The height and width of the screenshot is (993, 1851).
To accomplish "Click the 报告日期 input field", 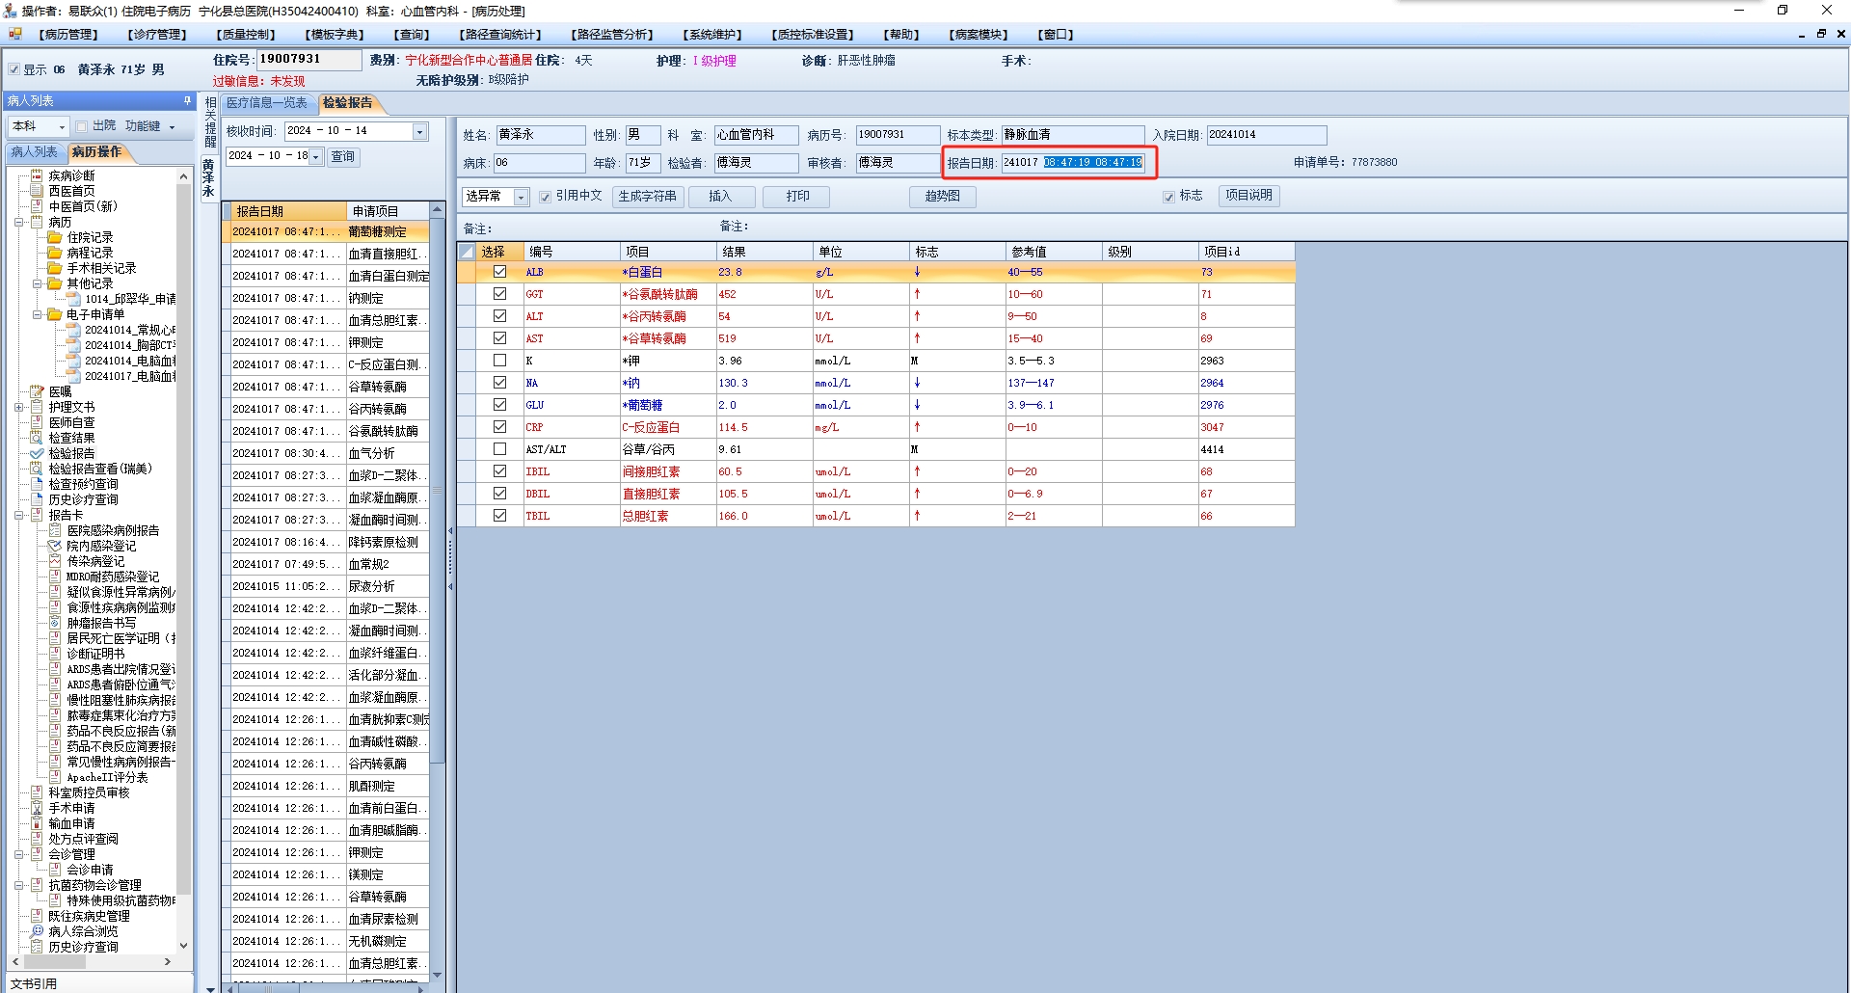I will click(1073, 163).
